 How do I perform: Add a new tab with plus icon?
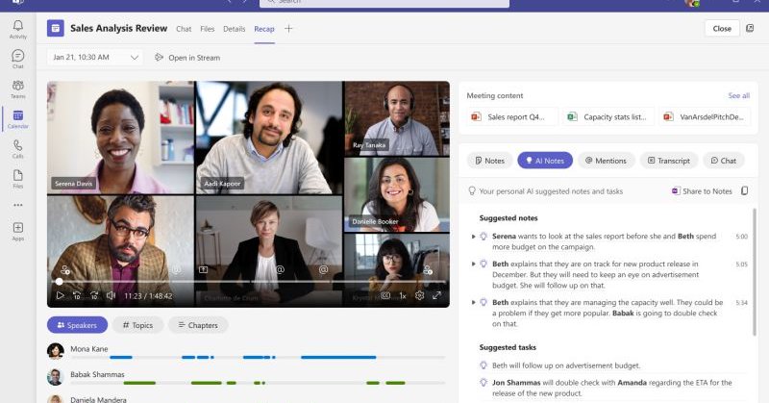(288, 29)
